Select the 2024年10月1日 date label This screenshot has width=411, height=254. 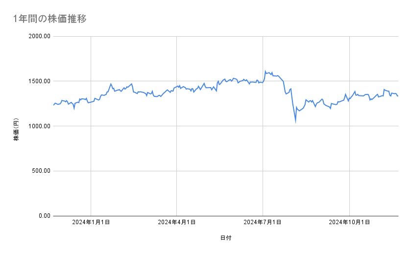click(349, 223)
